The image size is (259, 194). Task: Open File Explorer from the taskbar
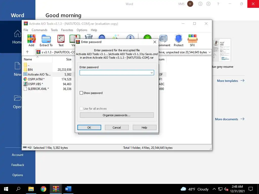pos(31,189)
